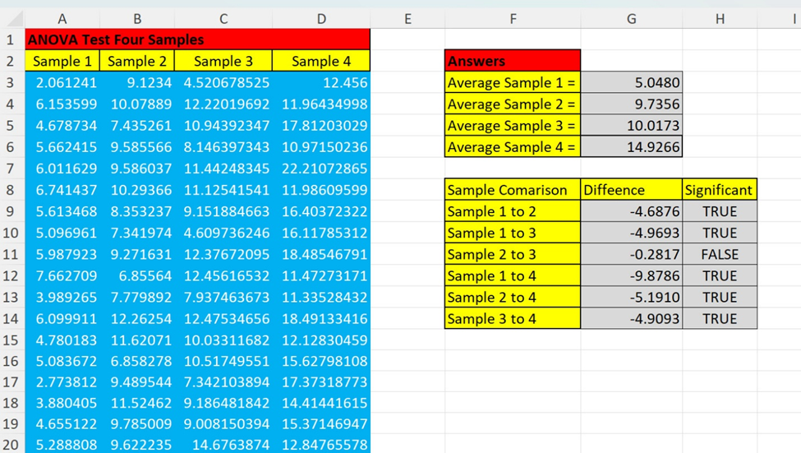Select the red 'Answers' cell
801x453 pixels.
pyautogui.click(x=513, y=61)
